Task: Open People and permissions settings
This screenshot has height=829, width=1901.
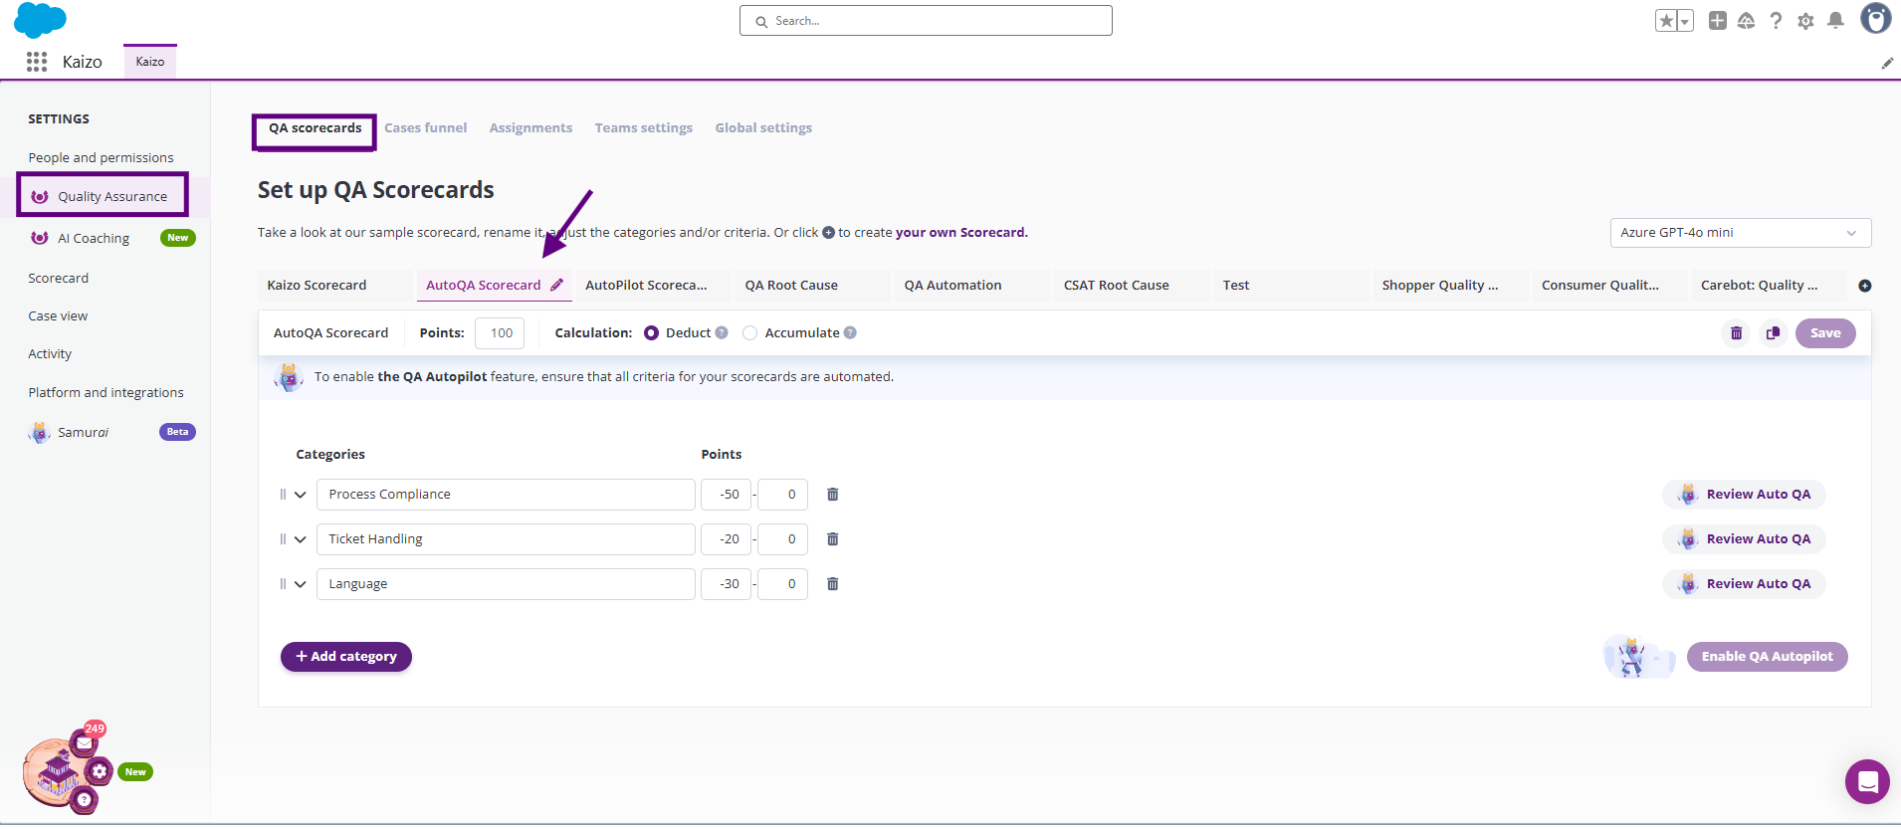Action: click(101, 158)
